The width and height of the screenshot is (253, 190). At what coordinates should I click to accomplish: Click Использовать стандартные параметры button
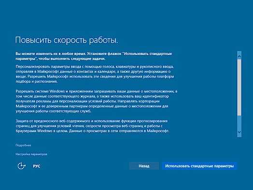coord(199,166)
